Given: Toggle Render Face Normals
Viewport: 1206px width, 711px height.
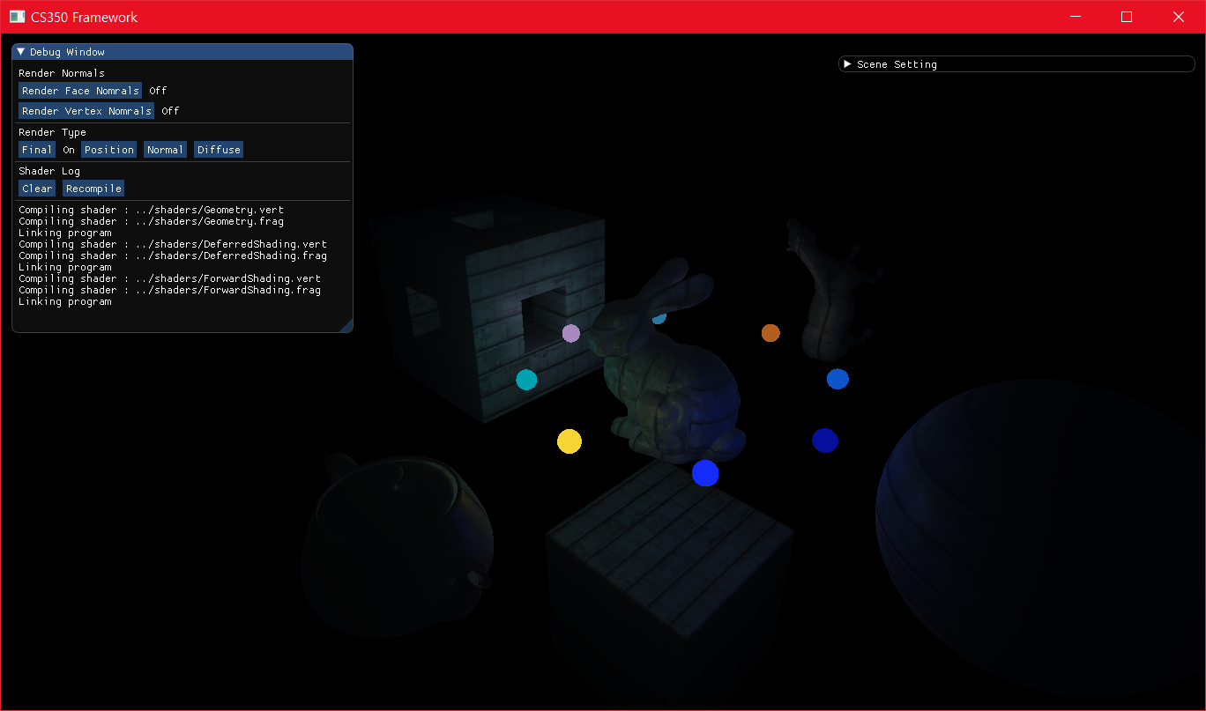Looking at the screenshot, I should tap(80, 91).
